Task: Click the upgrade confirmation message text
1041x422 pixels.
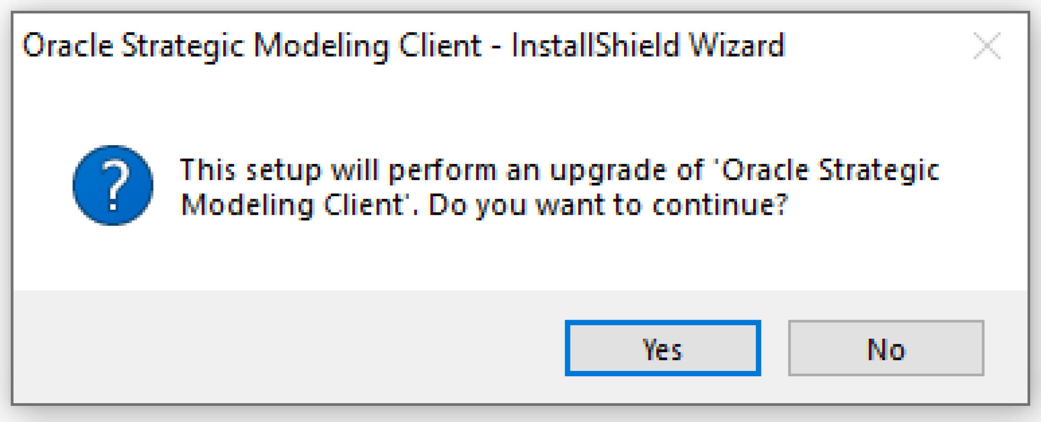Action: pos(560,187)
